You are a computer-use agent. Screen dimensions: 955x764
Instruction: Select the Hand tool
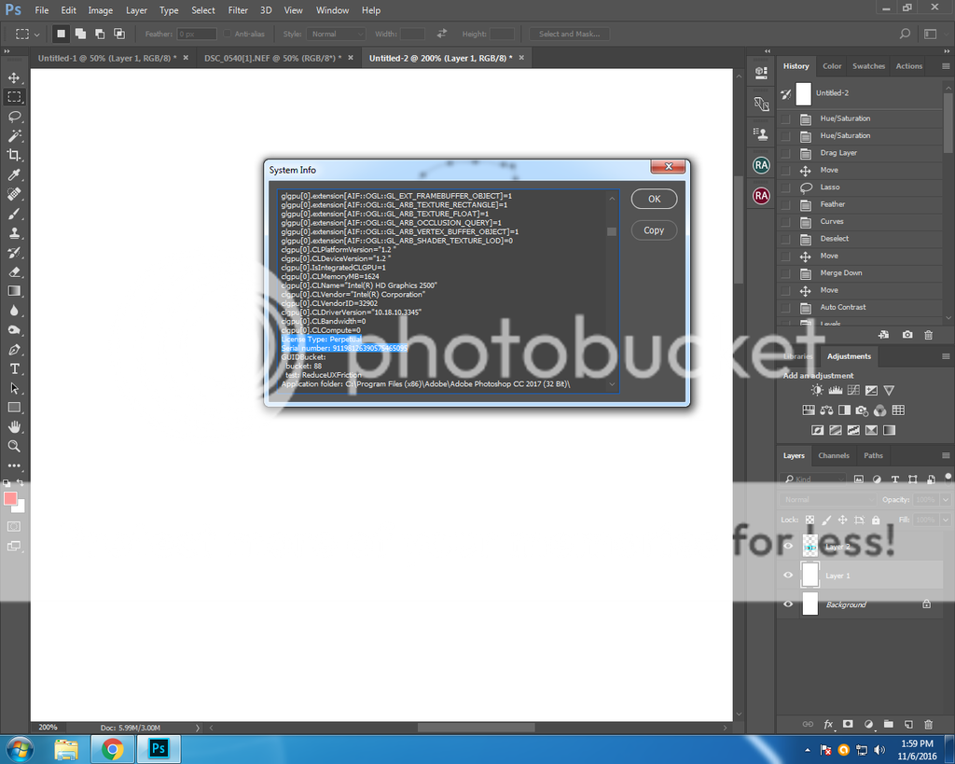pos(14,427)
